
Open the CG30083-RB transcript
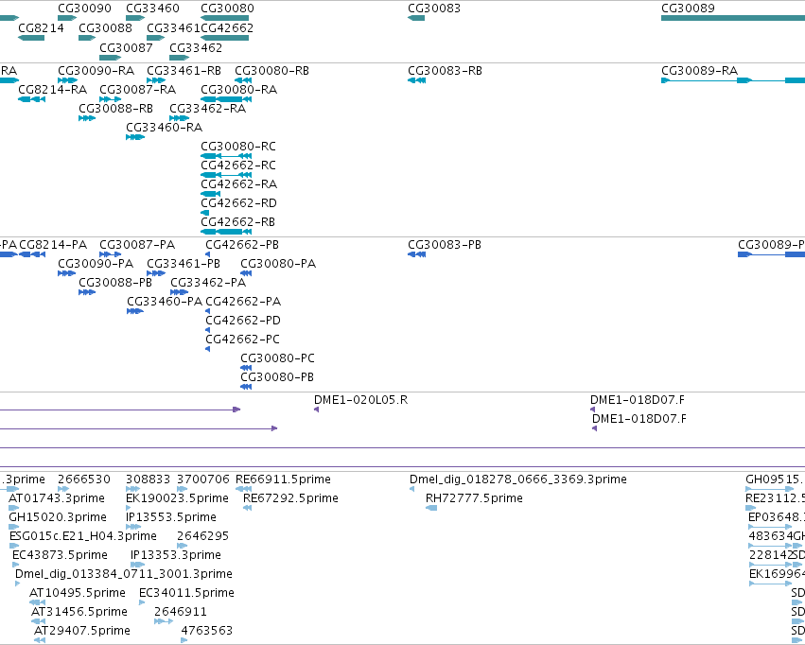(445, 71)
